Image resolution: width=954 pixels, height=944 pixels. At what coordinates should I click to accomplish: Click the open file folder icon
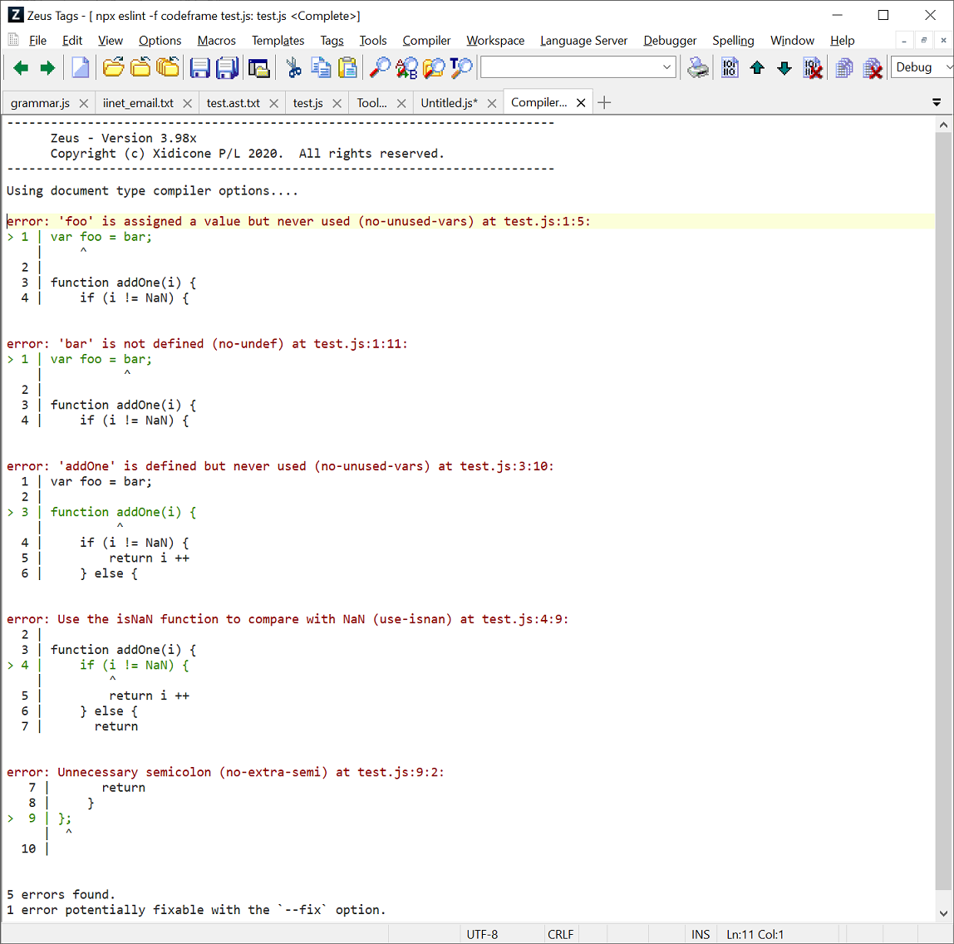tap(113, 67)
